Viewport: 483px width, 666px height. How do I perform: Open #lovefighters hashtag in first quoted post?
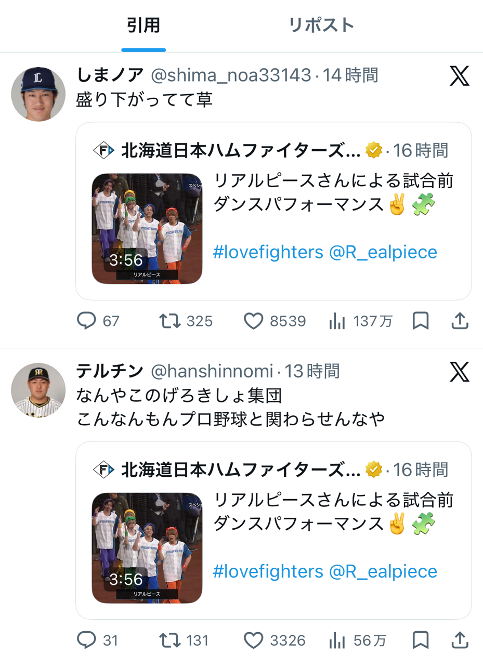(x=268, y=253)
